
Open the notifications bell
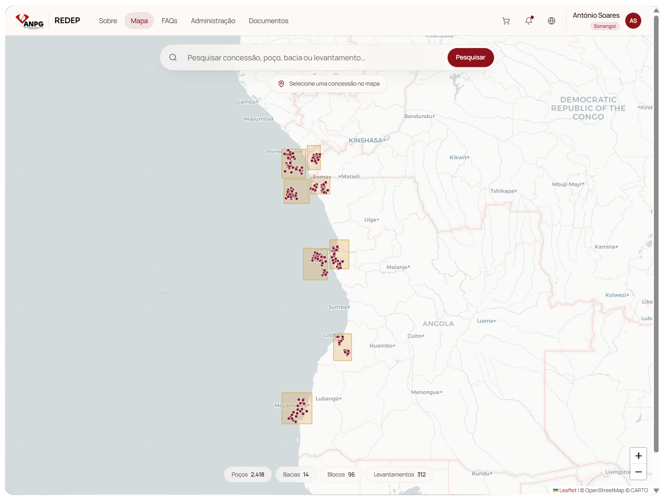pos(529,21)
